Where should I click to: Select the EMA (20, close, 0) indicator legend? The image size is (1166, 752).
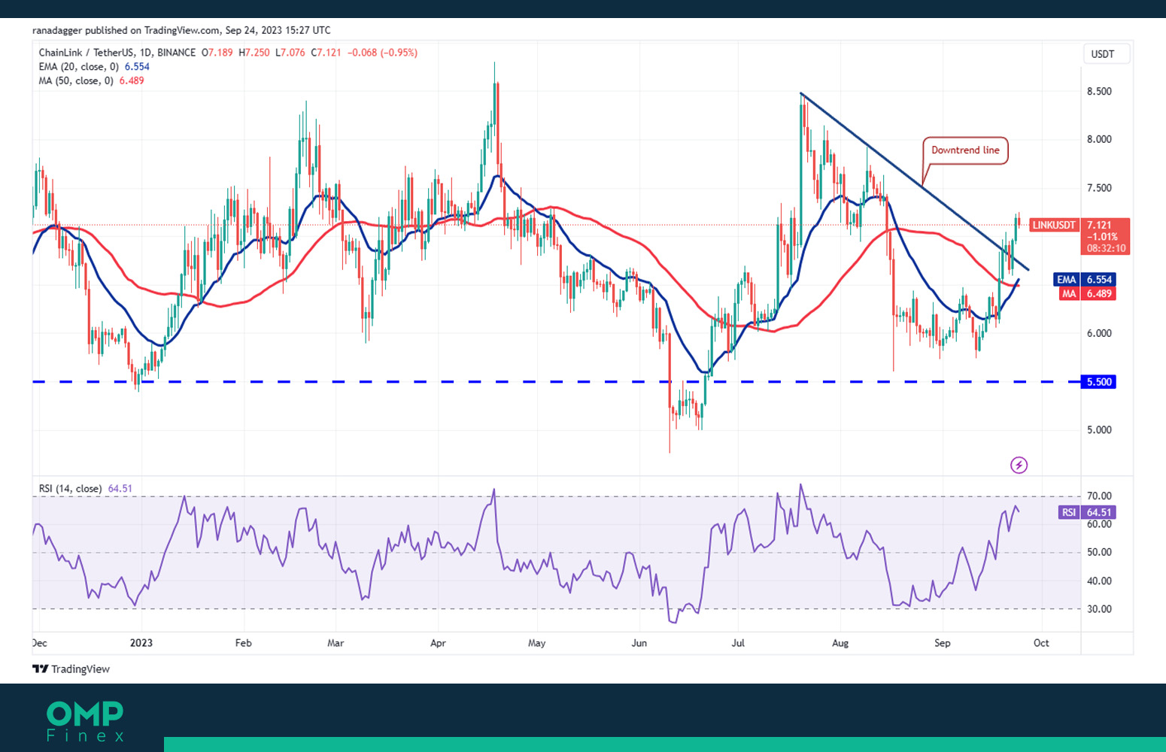click(x=94, y=67)
